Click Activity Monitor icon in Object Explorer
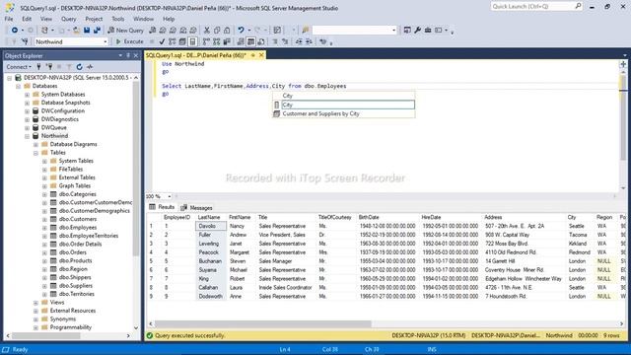This screenshot has height=355, width=631. click(90, 67)
